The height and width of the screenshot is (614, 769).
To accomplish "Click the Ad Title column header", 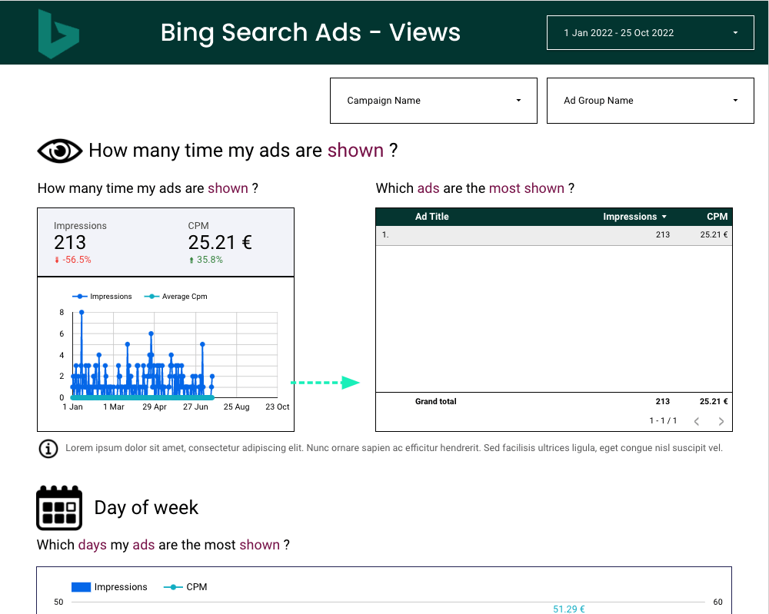I will (x=431, y=217).
